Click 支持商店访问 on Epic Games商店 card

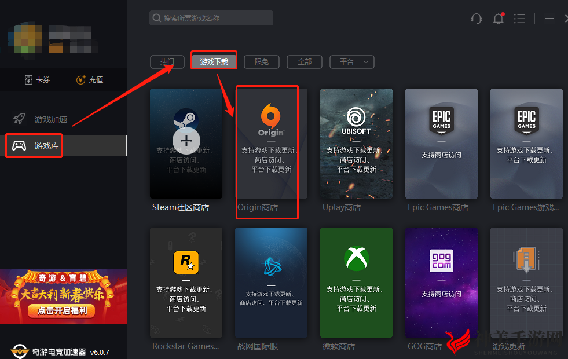(441, 155)
